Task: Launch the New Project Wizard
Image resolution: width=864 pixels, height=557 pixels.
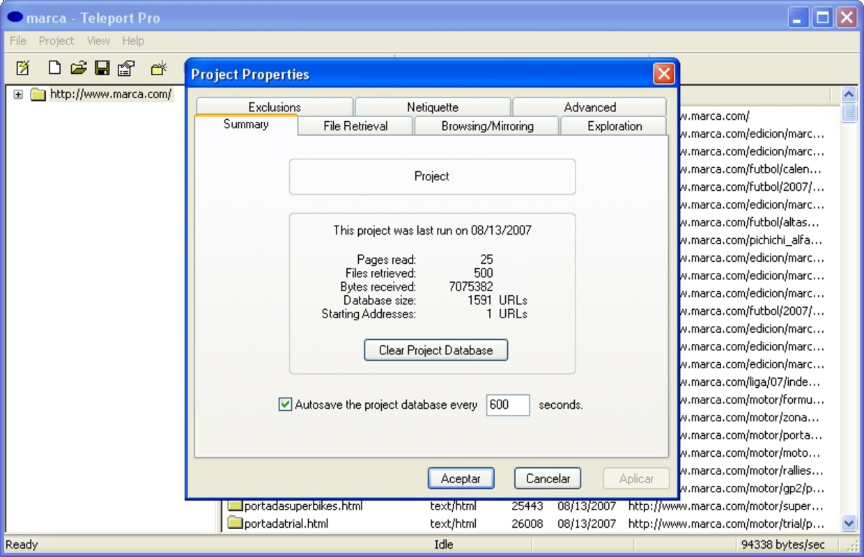Action: [22, 67]
